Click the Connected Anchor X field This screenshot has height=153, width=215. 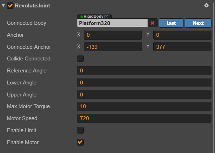pyautogui.click(x=112, y=47)
